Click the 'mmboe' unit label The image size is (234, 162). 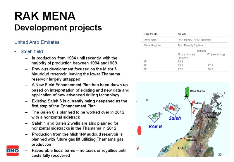click(202, 51)
